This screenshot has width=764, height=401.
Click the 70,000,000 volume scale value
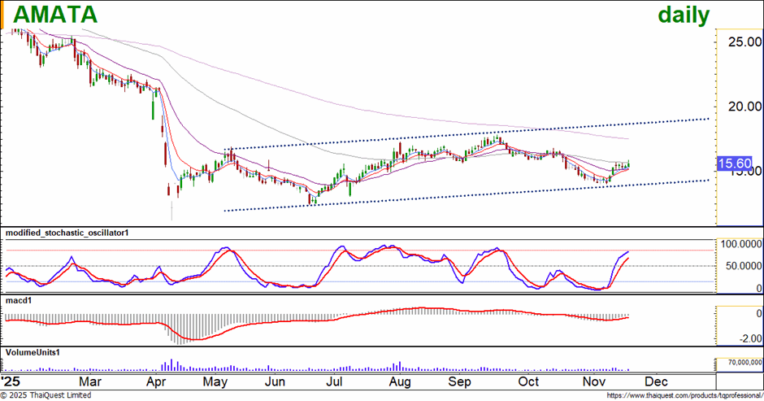click(739, 363)
